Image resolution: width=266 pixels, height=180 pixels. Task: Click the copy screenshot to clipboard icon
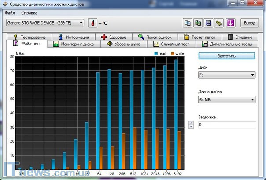198,22
